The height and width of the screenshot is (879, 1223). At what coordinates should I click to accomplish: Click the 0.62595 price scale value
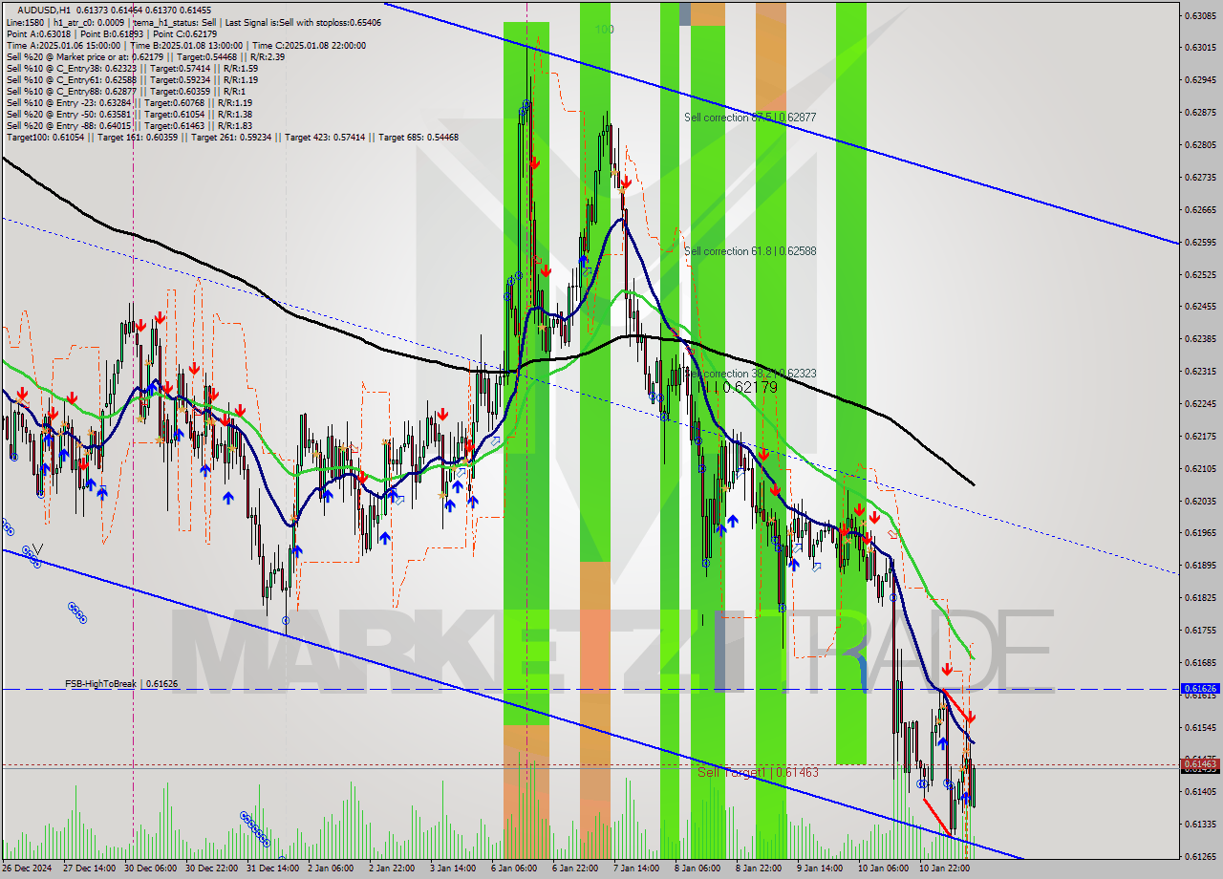[1200, 243]
